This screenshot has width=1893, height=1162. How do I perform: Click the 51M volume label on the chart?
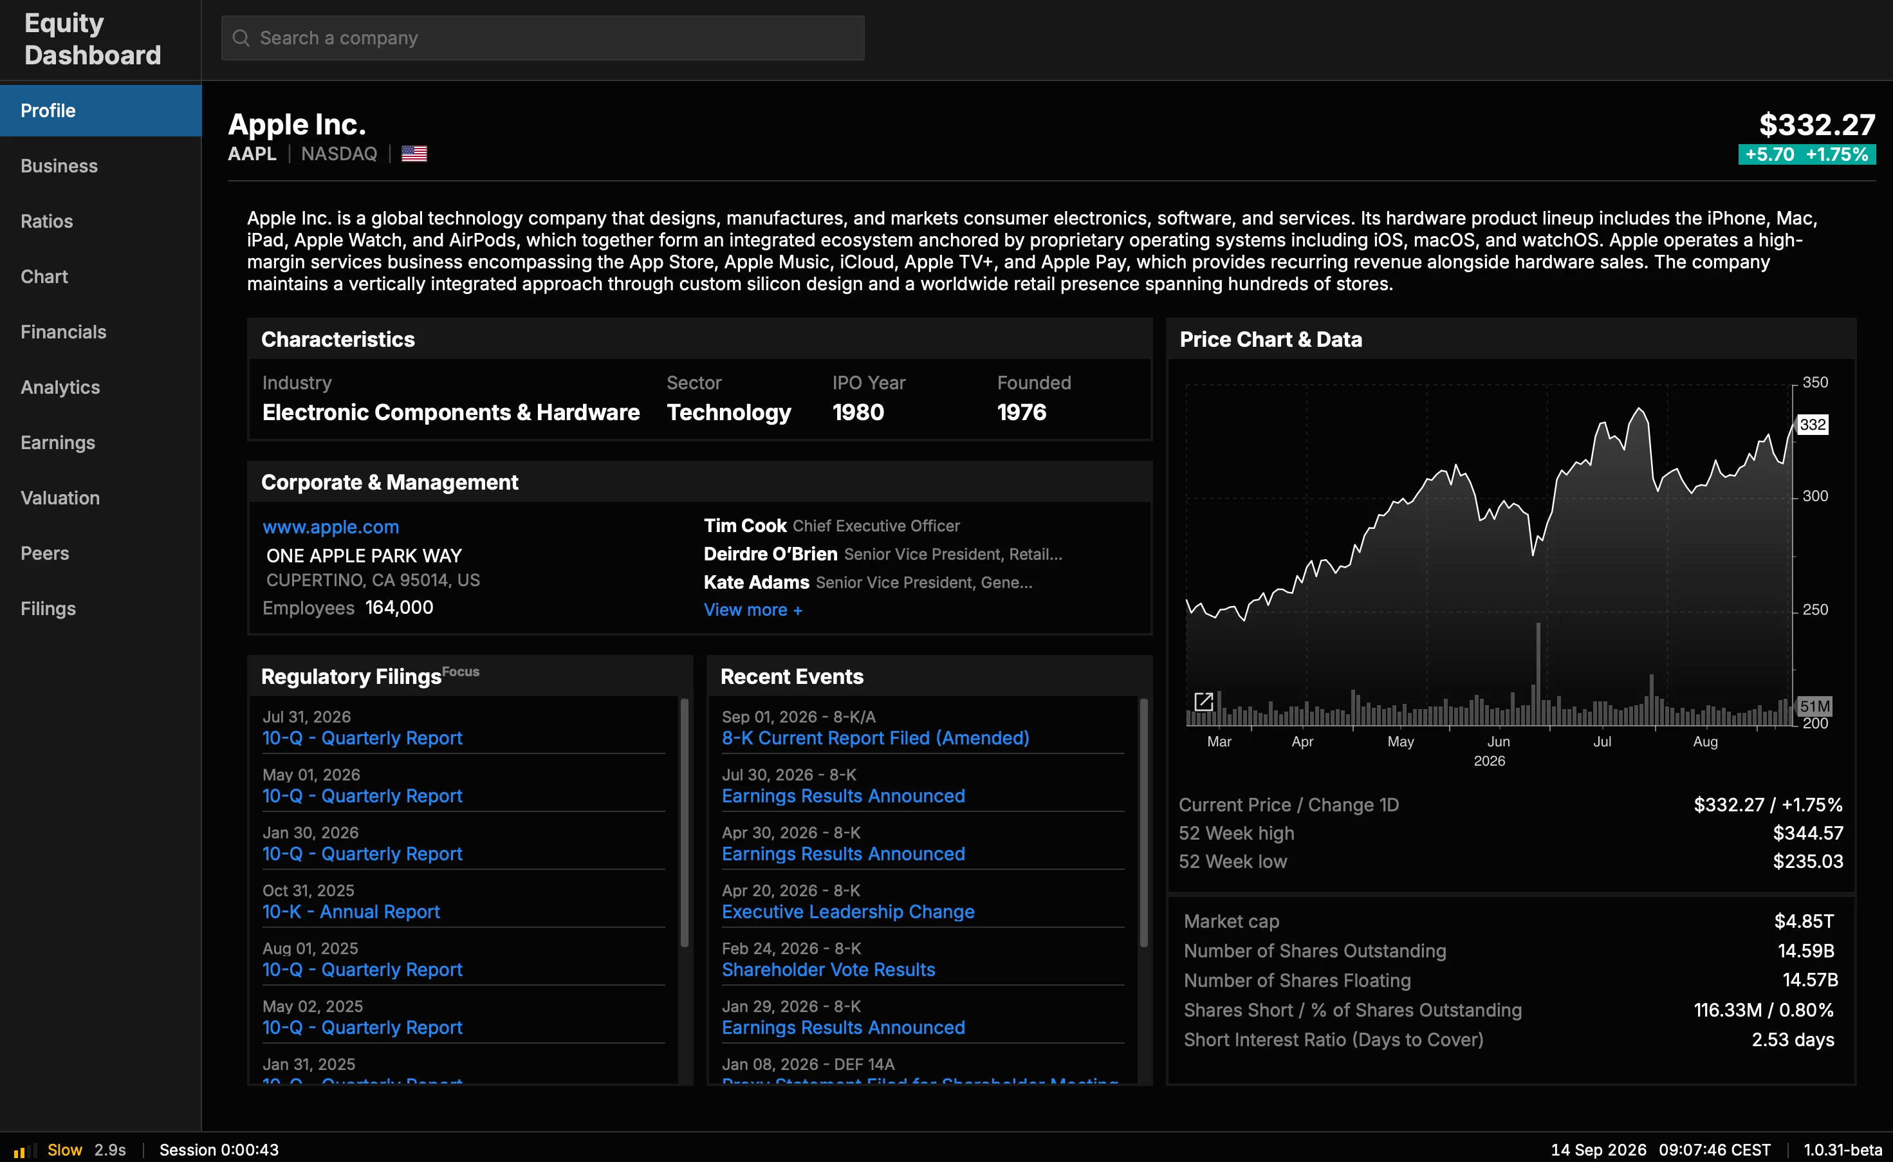pos(1815,705)
